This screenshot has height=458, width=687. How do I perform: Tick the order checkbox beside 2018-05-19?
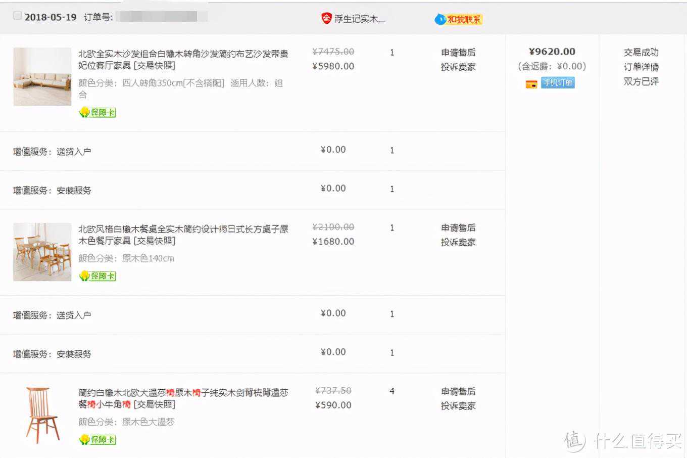pyautogui.click(x=18, y=16)
